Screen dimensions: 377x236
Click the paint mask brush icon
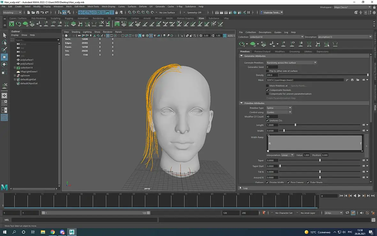click(347, 80)
